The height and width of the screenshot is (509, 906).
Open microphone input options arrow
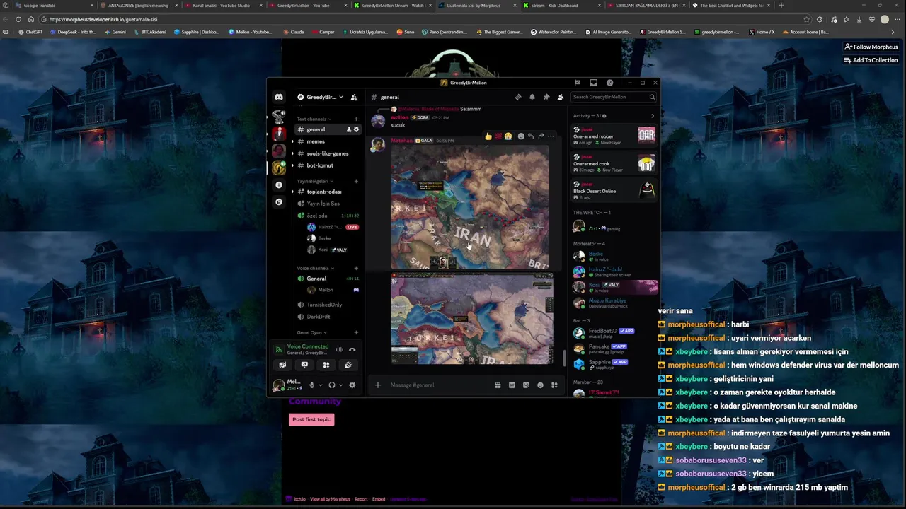[320, 385]
